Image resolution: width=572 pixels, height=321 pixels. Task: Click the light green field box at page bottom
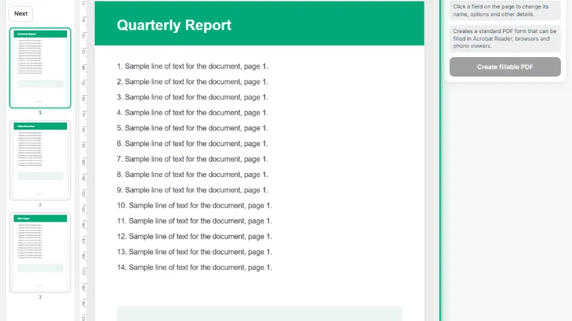point(259,314)
